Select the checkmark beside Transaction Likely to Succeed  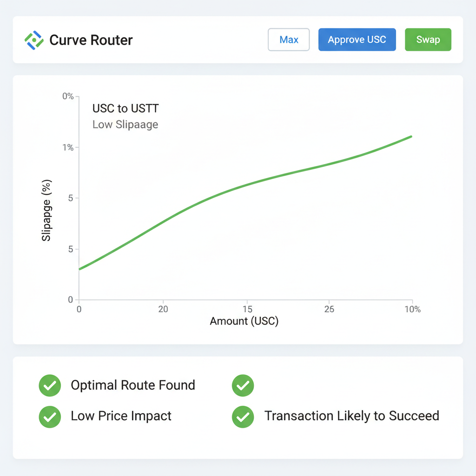point(243,416)
